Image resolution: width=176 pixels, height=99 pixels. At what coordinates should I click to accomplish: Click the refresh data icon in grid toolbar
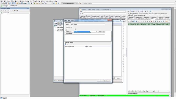click(x=162, y=21)
